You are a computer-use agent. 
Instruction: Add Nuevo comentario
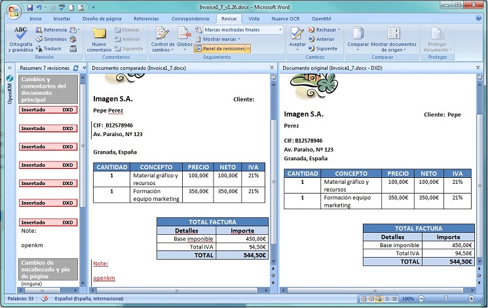click(x=99, y=39)
